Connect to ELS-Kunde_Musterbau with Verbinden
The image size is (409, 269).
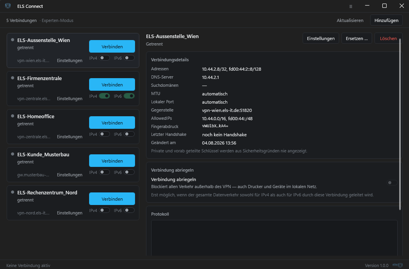tap(112, 161)
